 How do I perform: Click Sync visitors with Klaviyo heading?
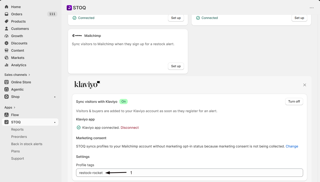(x=97, y=102)
